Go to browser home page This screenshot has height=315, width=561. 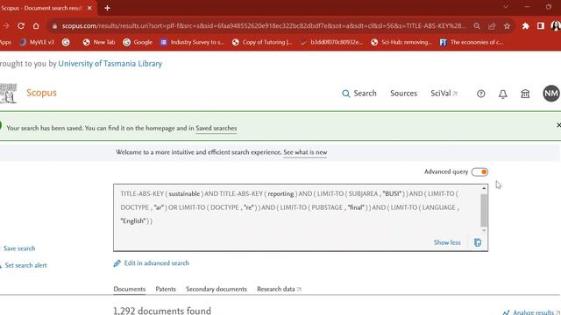pyautogui.click(x=36, y=25)
